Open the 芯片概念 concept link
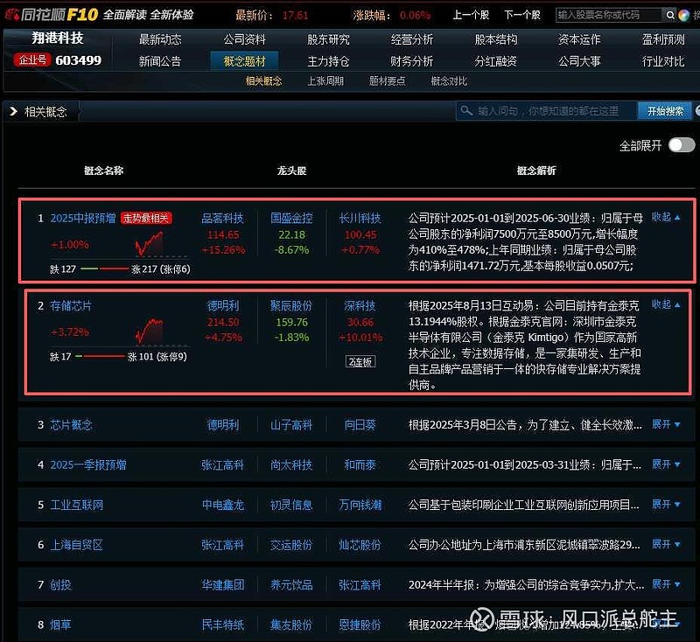700x642 pixels. click(x=71, y=425)
